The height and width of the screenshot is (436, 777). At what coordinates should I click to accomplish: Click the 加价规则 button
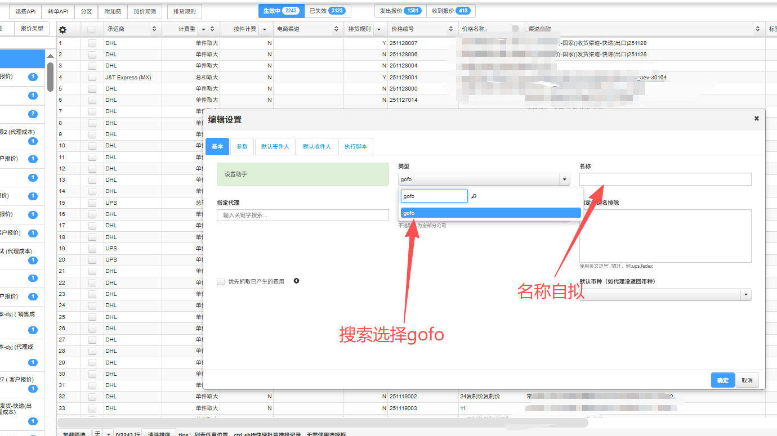145,11
